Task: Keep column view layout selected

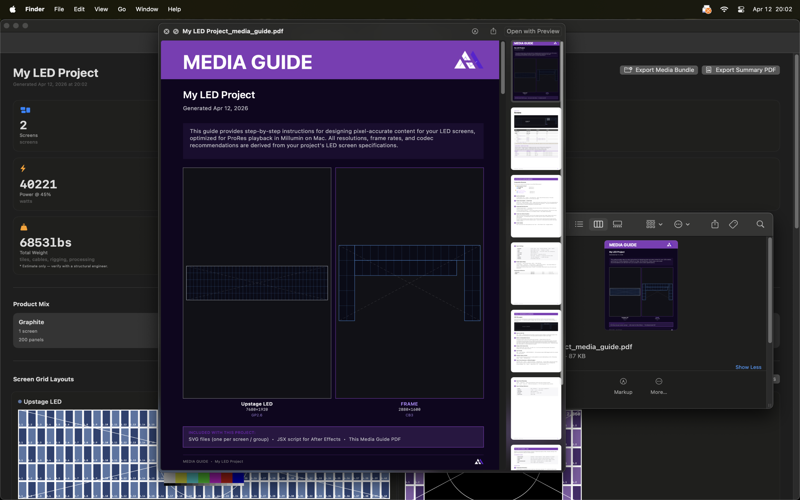Action: 598,224
